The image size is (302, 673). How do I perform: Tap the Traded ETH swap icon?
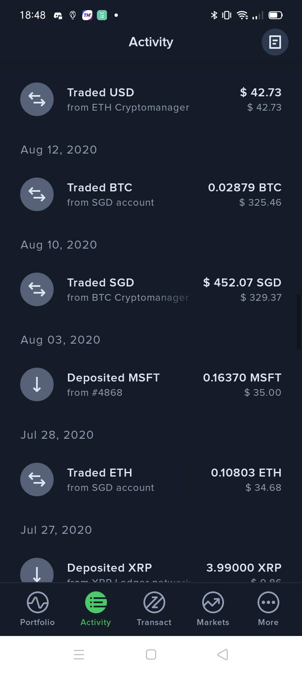pyautogui.click(x=37, y=480)
